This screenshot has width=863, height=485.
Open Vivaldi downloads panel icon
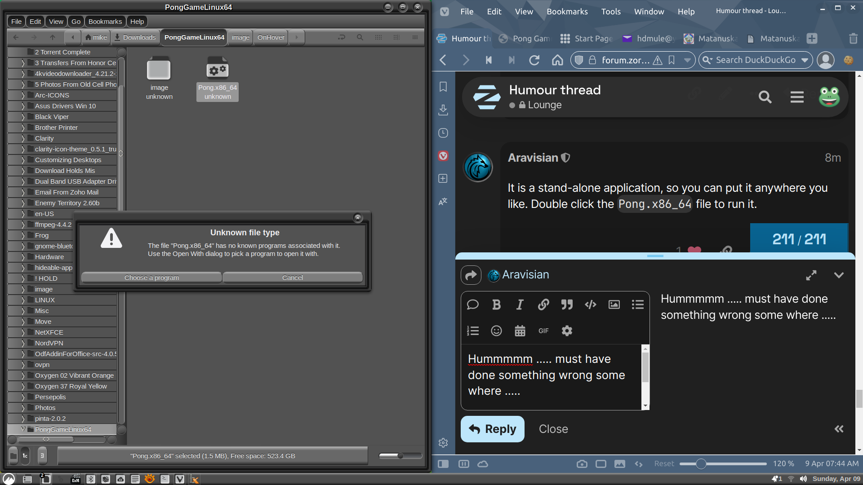click(x=443, y=110)
